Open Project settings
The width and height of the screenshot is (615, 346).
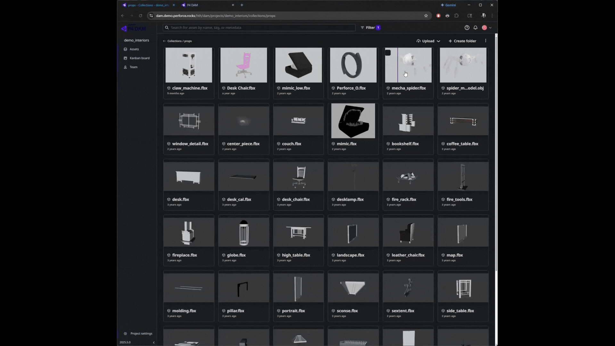coord(141,334)
